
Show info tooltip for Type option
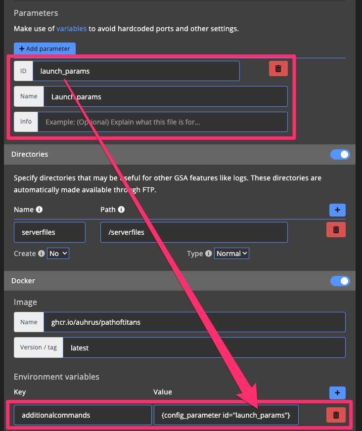209,253
